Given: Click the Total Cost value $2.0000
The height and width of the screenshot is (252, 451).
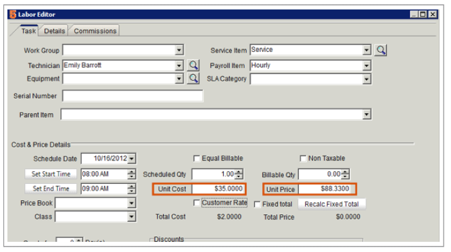Looking at the screenshot, I should coord(229,217).
